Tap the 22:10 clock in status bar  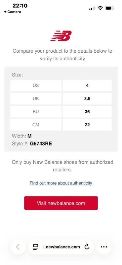tap(20, 6)
